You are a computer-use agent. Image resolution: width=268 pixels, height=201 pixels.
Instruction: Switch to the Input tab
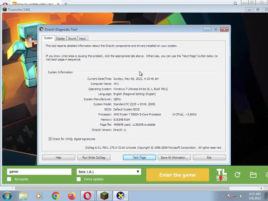[x=82, y=38]
